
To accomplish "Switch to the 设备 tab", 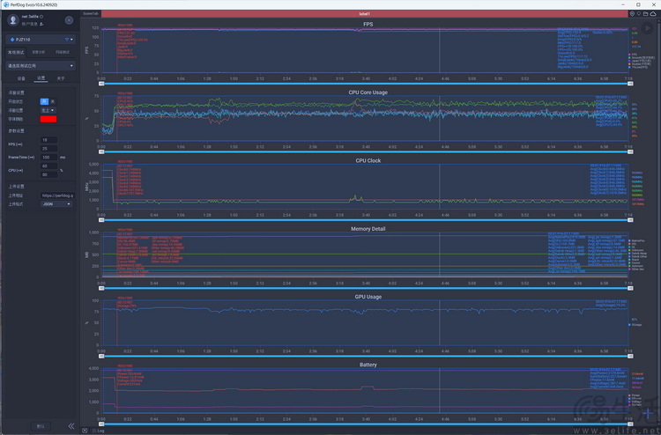I will tap(21, 78).
